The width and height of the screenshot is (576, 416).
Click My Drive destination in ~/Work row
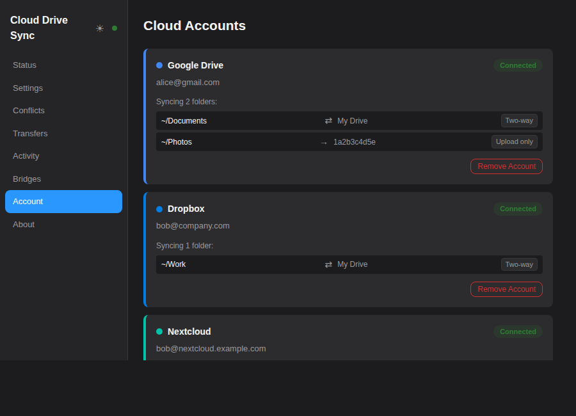pos(352,264)
